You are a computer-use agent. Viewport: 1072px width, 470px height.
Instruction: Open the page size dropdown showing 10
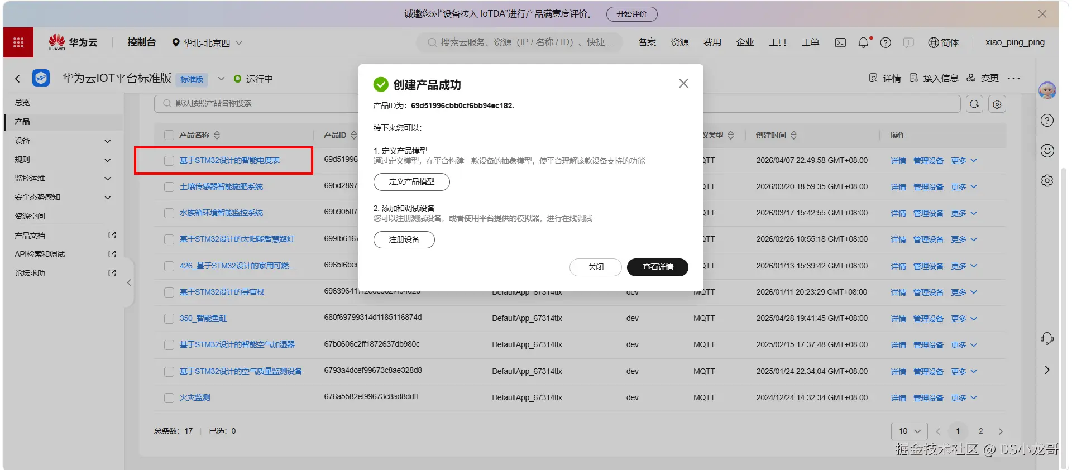[x=910, y=431]
